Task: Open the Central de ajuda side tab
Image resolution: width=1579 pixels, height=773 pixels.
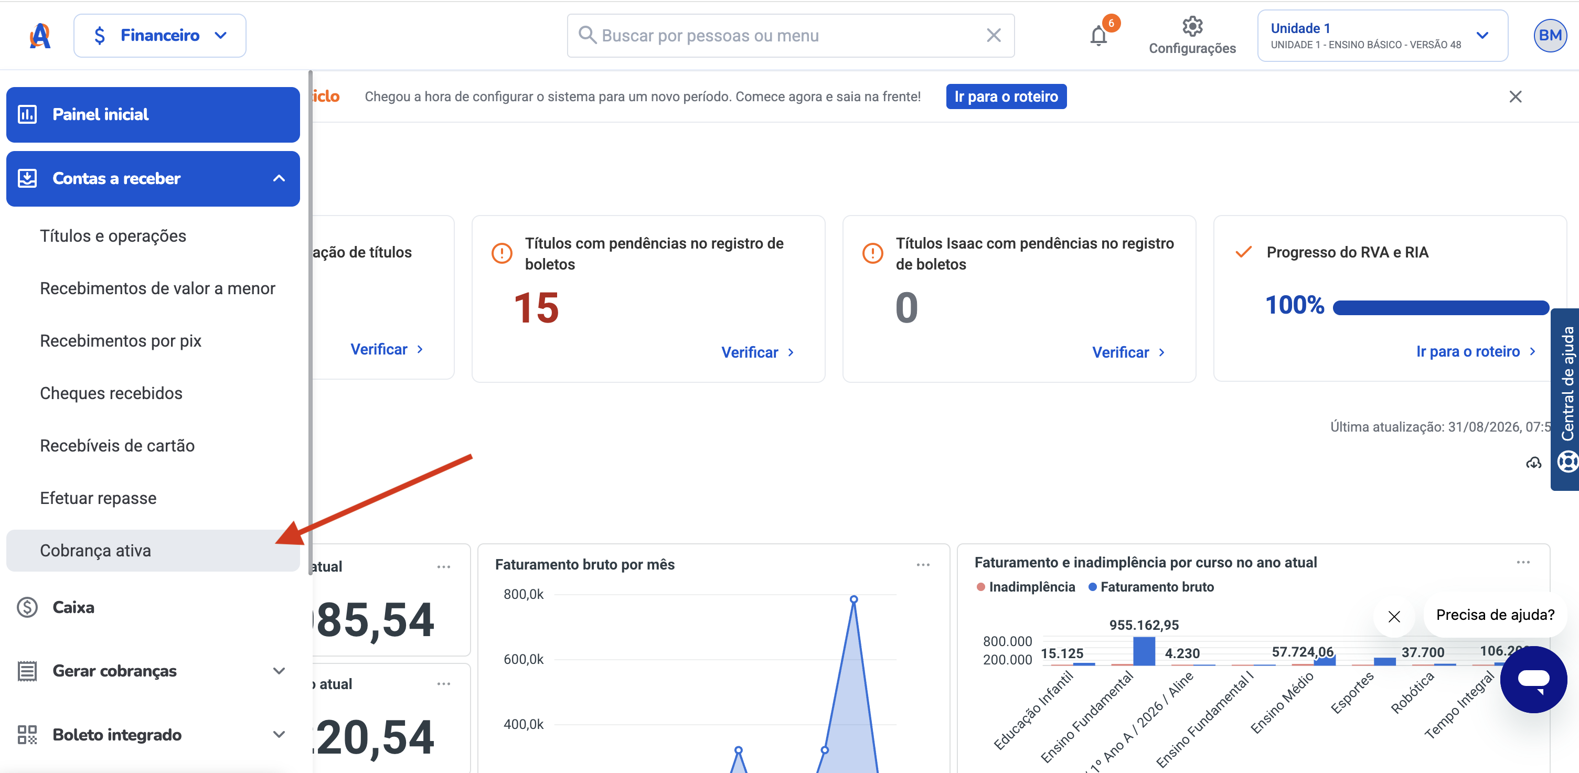Action: coord(1565,399)
